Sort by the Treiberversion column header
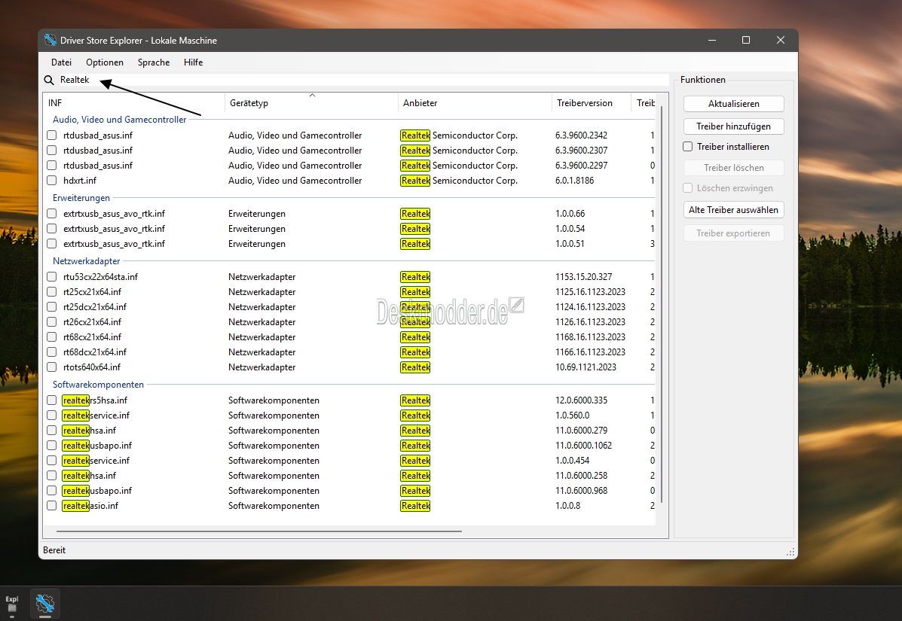902x621 pixels. 592,103
